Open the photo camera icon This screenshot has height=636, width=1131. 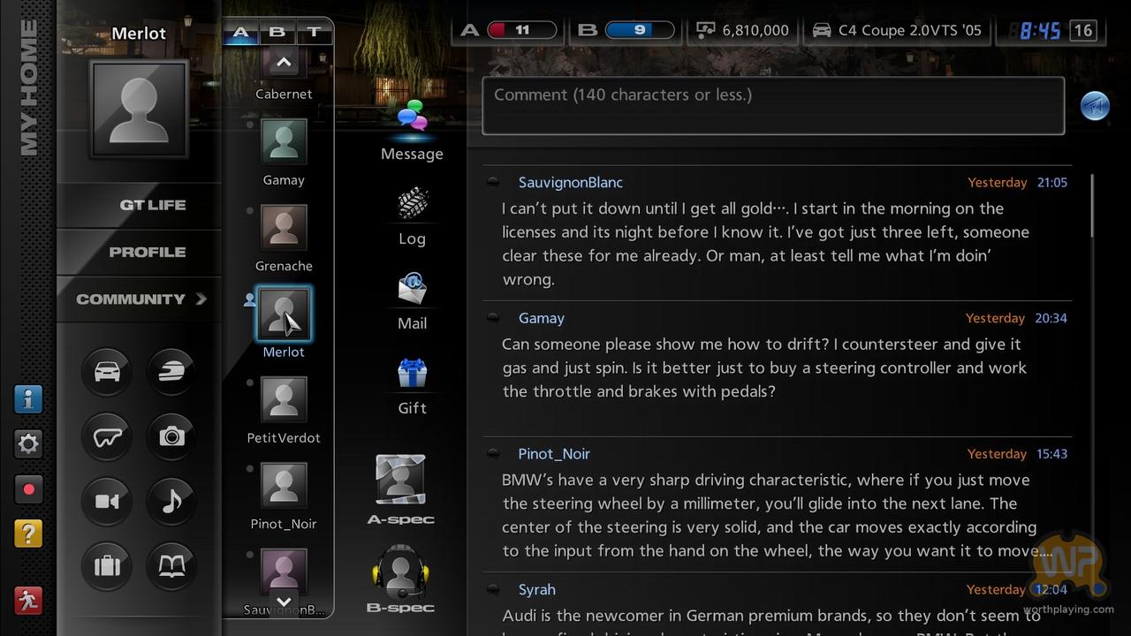(x=171, y=436)
